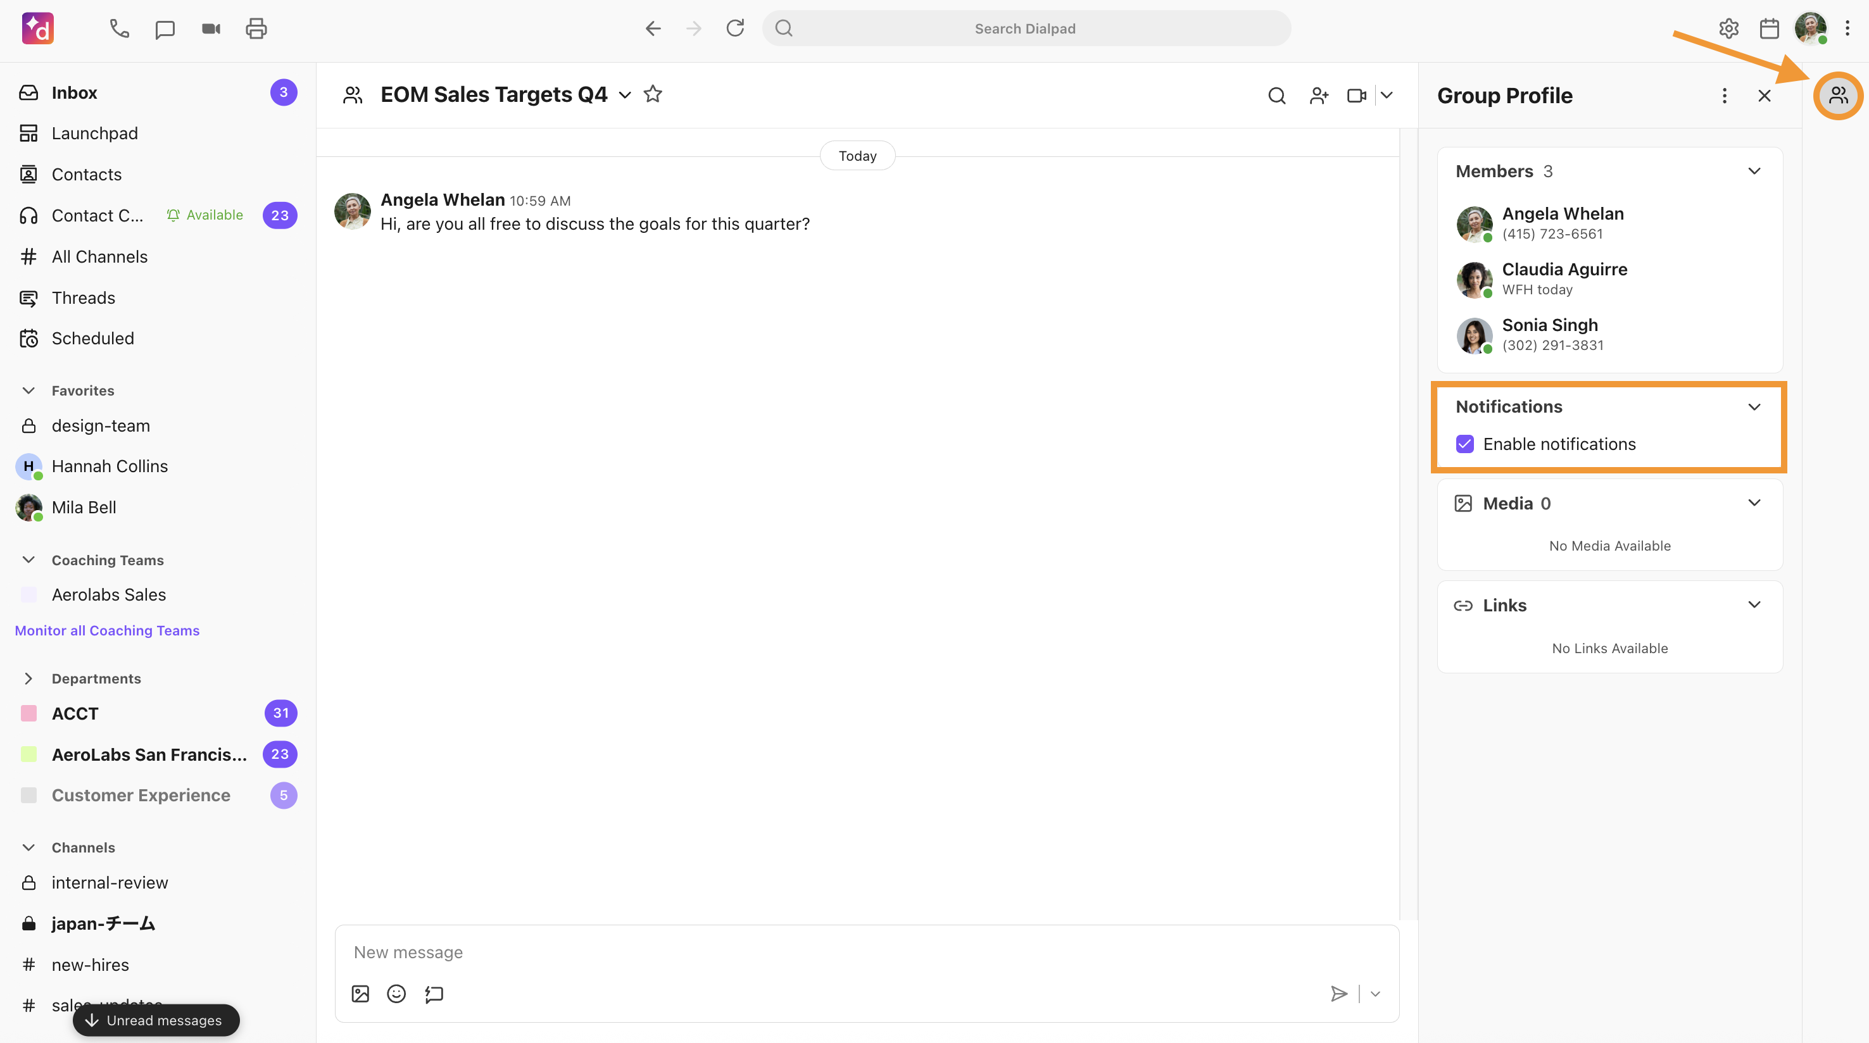This screenshot has height=1043, width=1869.
Task: Collapse the Members section
Action: (x=1754, y=171)
